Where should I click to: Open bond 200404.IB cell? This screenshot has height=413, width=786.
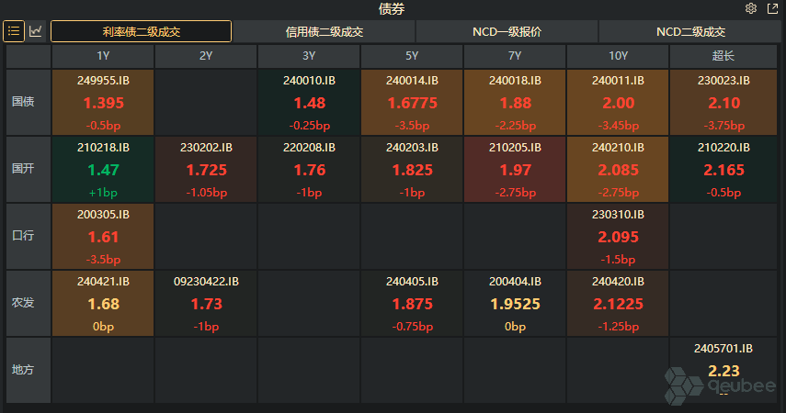pyautogui.click(x=515, y=304)
